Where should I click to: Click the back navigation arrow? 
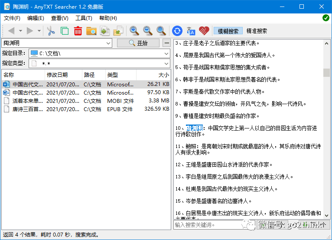click(11, 31)
